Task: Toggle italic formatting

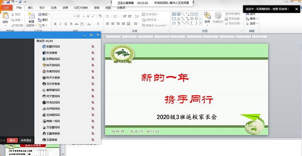Action: pyautogui.click(x=60, y=24)
